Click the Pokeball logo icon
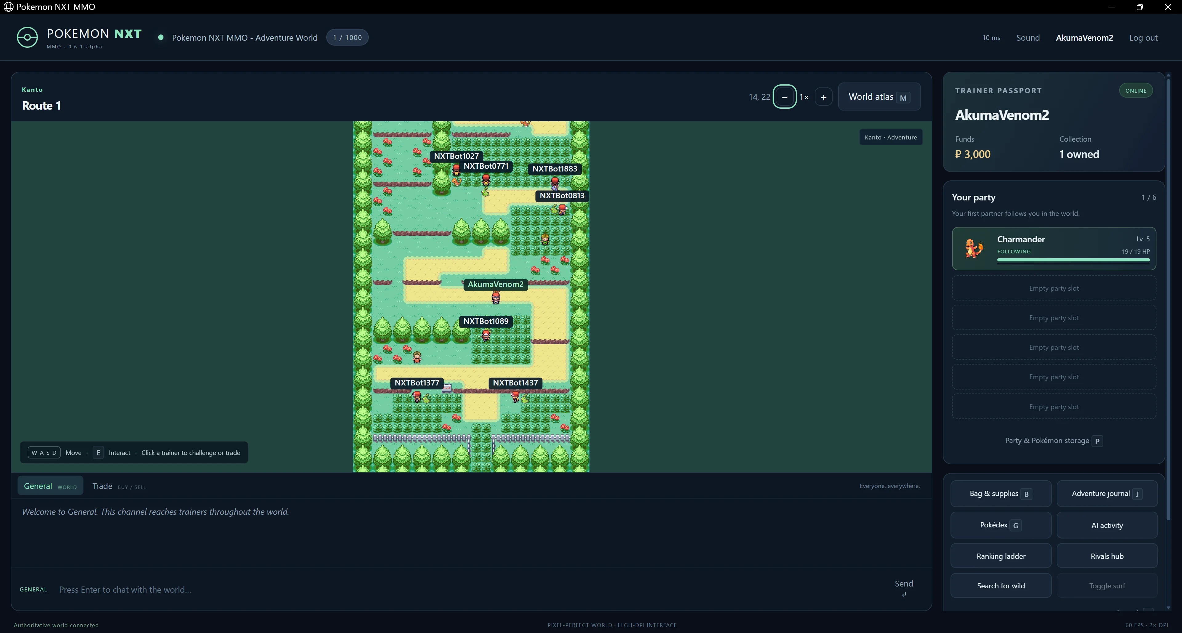Screen dimensions: 1182x633 (x=27, y=37)
